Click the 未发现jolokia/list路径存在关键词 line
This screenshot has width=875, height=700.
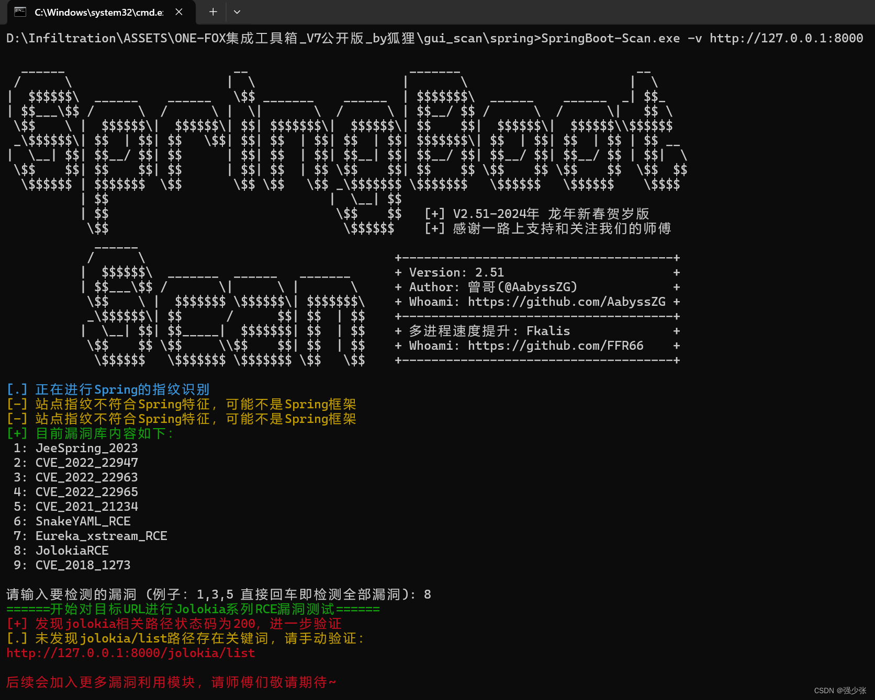click(x=185, y=638)
